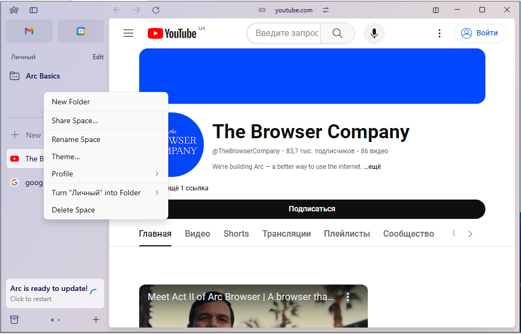The image size is (521, 334).
Task: Start voice search with microphone
Action: [x=374, y=33]
